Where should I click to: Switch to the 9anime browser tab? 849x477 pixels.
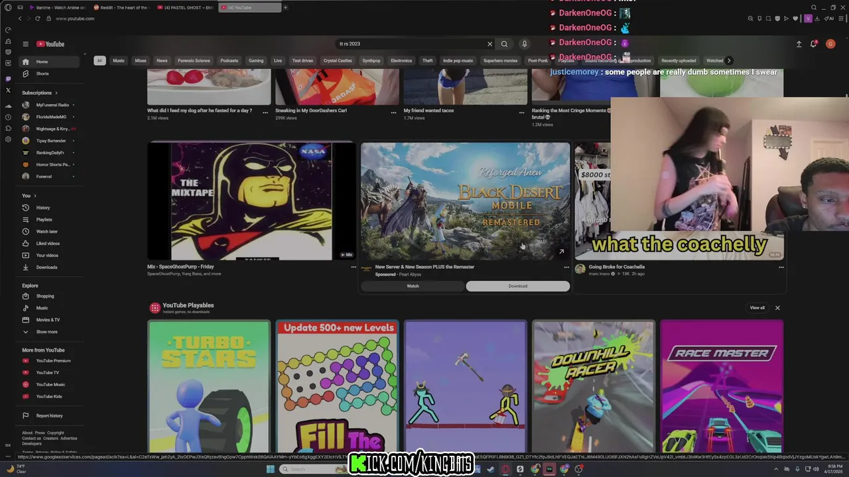pos(57,7)
